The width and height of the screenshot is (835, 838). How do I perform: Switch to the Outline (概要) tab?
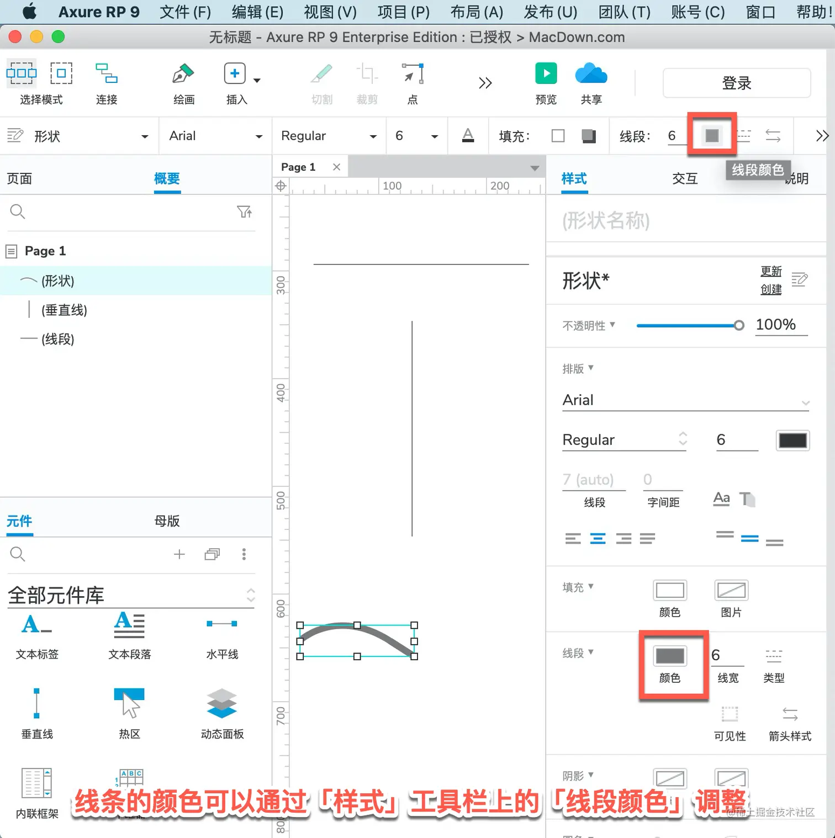pyautogui.click(x=167, y=178)
